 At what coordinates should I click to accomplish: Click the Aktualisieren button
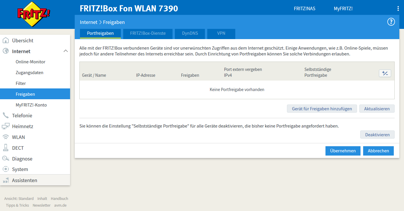click(x=377, y=109)
